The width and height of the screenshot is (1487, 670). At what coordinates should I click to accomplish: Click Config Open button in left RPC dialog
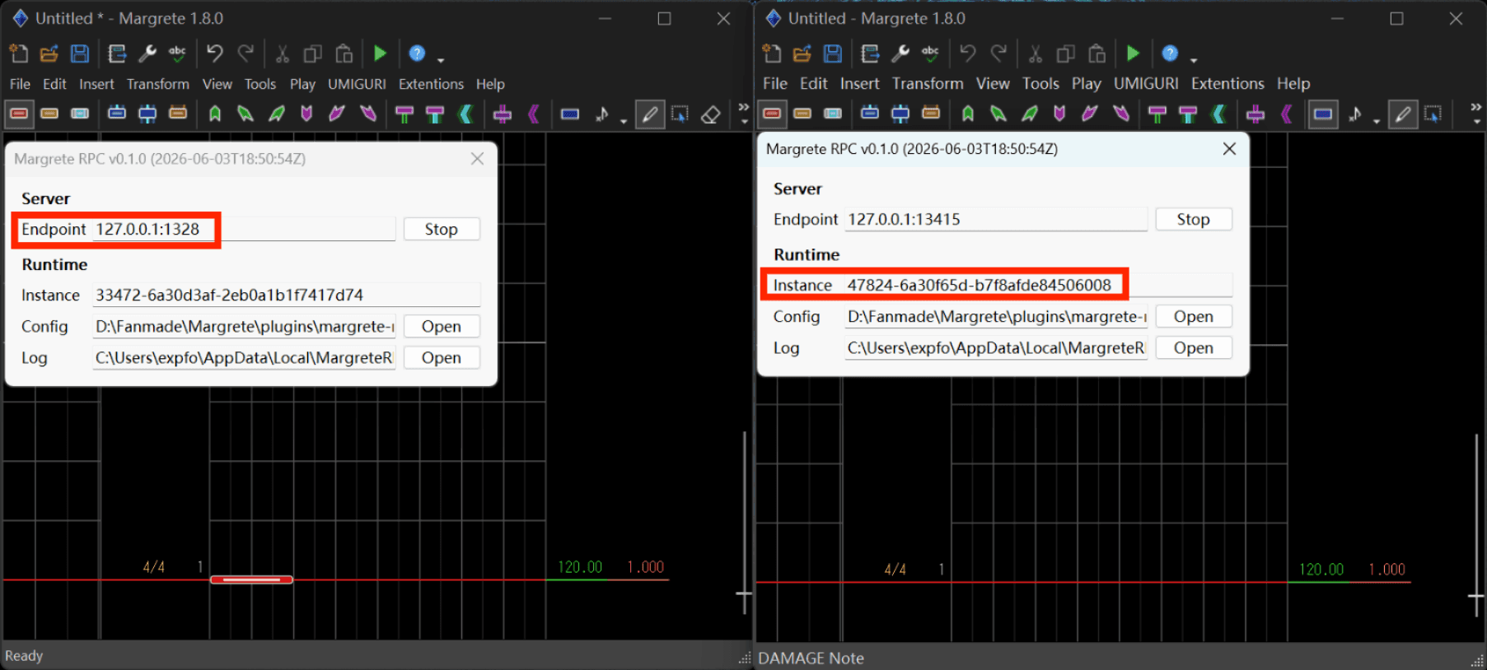click(442, 327)
